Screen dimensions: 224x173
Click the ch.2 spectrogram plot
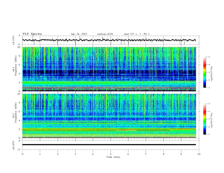109,116
